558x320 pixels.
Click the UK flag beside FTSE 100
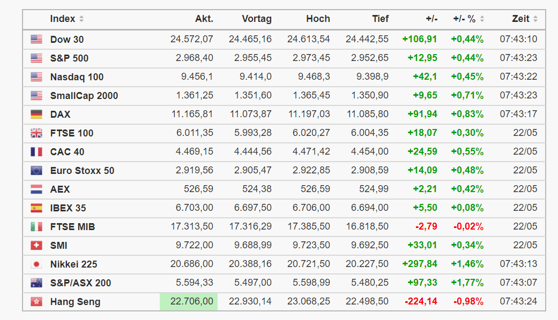tap(36, 133)
